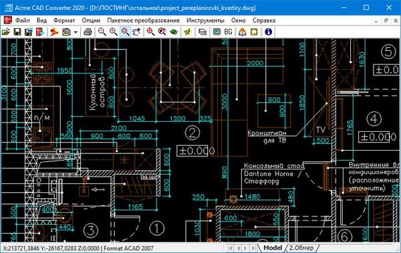Screen dimensions: 401x253
Task: Open a drawing file with the folder icon
Action: (x=6, y=32)
